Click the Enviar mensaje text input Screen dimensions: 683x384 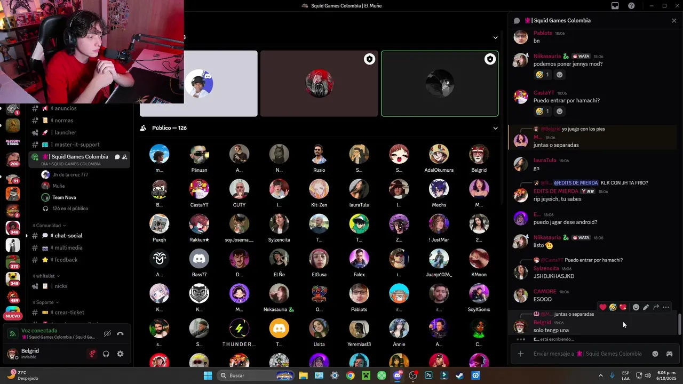pos(587,354)
